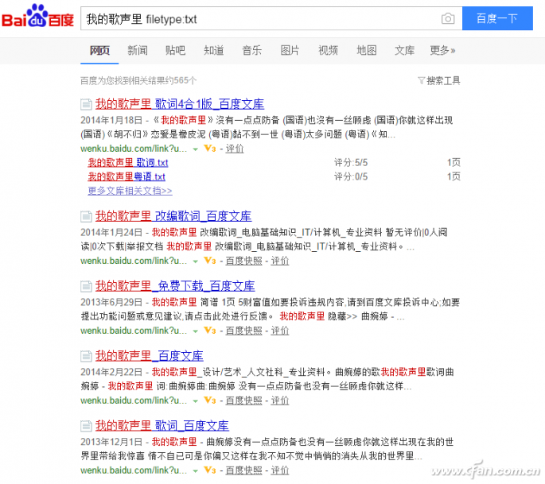Viewport: 545px width, 484px height.
Task: Switch to the 知道 tab
Action: (214, 51)
